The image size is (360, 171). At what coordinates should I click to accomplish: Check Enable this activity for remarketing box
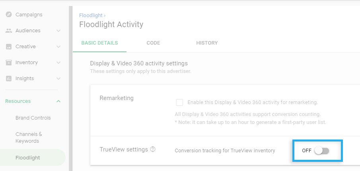click(179, 102)
